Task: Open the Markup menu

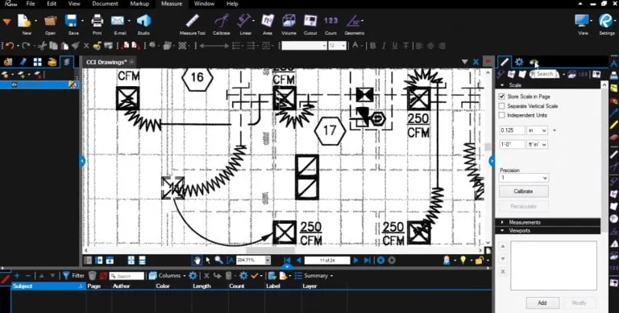Action: pyautogui.click(x=139, y=3)
